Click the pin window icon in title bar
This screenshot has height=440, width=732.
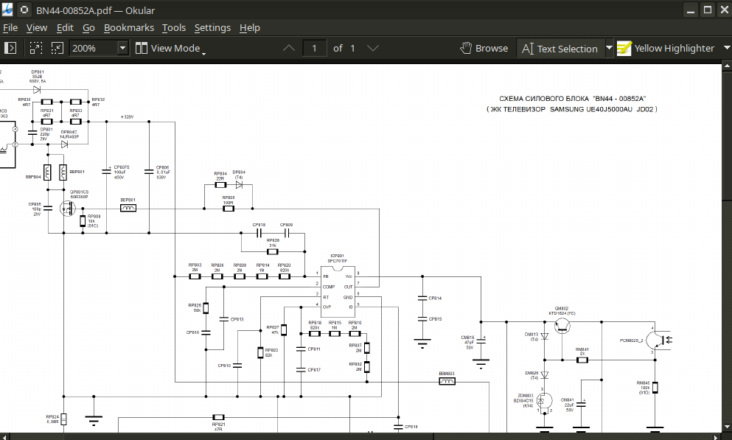coord(24,10)
